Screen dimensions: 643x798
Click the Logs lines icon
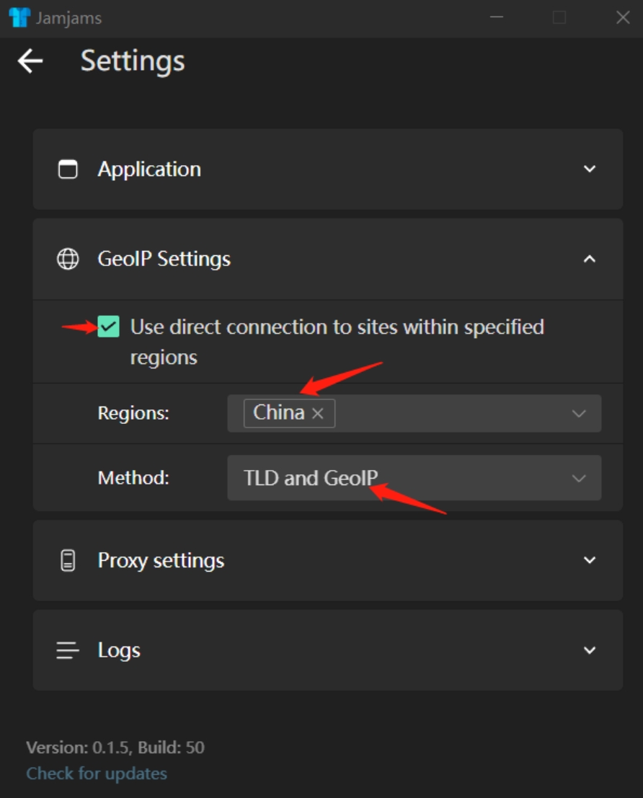(68, 650)
